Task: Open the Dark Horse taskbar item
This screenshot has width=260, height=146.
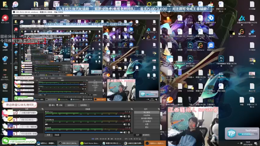Action: pos(90,143)
